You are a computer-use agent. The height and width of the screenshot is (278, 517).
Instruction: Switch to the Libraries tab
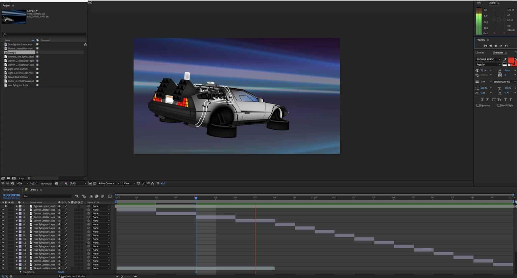(x=480, y=53)
